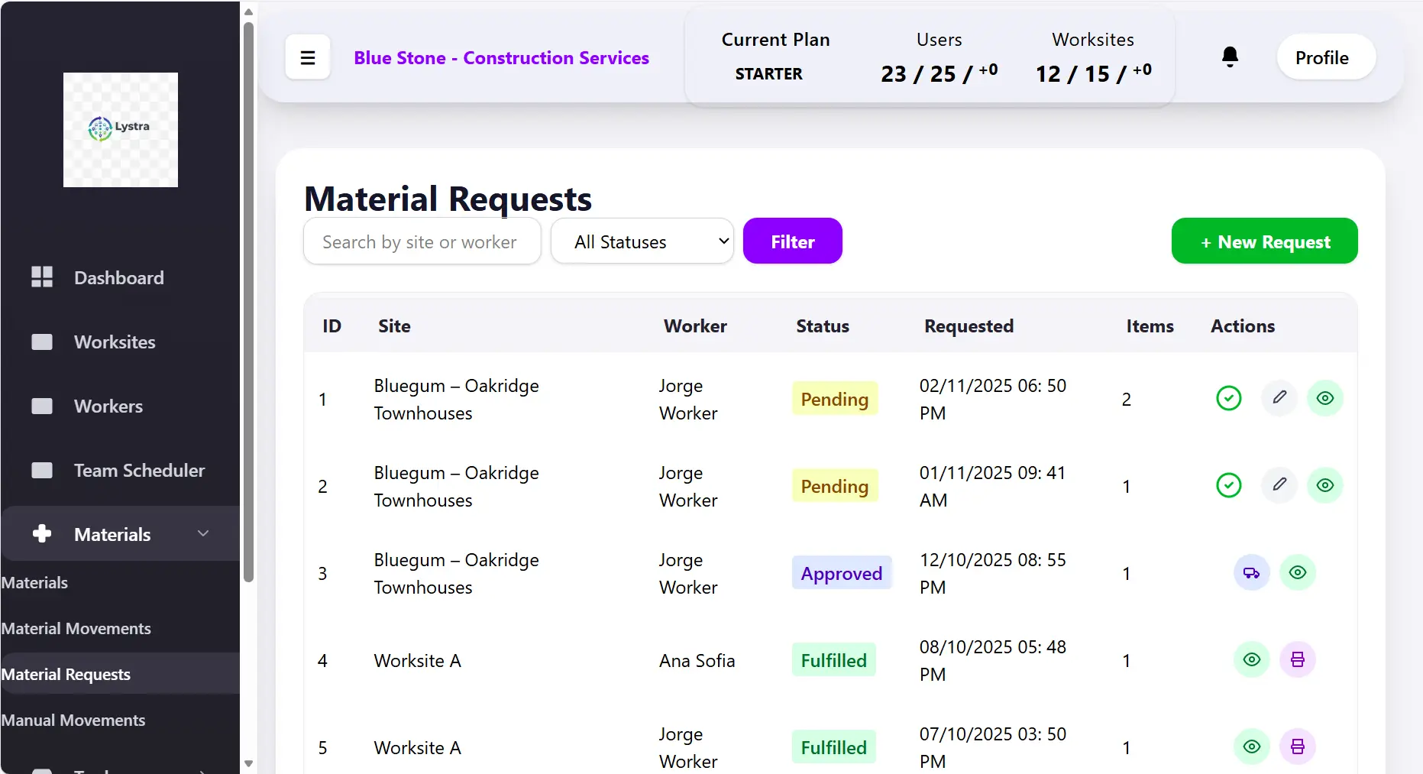Create a New Request
This screenshot has width=1423, height=774.
tap(1265, 241)
